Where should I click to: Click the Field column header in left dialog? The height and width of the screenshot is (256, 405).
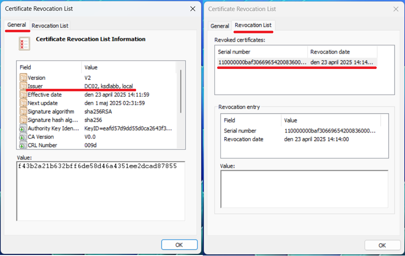tap(49, 67)
